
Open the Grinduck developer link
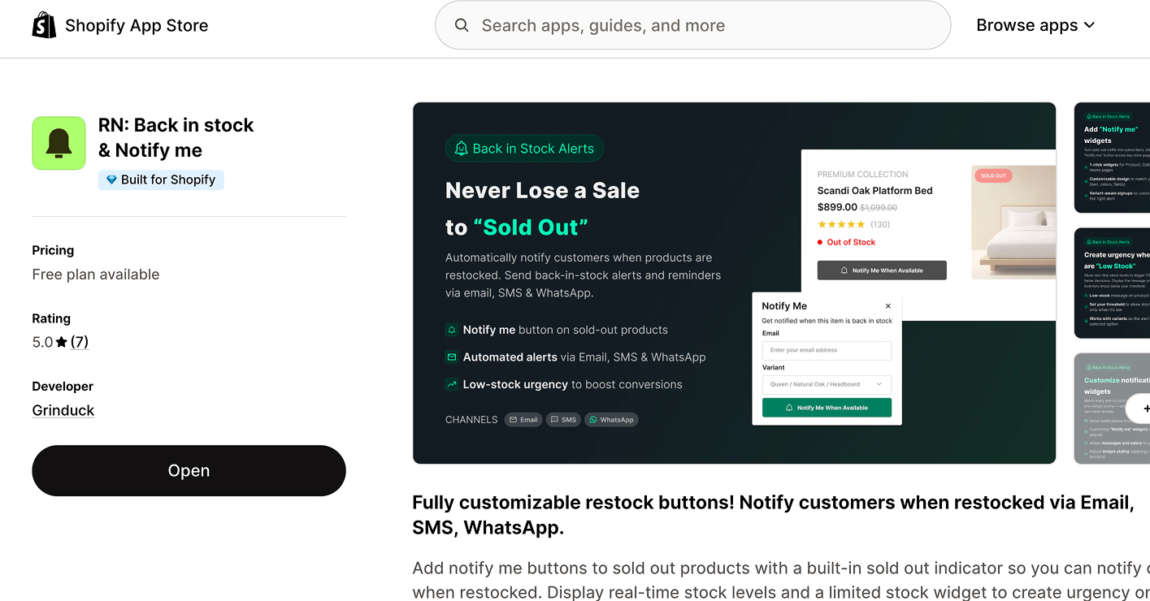pos(63,410)
